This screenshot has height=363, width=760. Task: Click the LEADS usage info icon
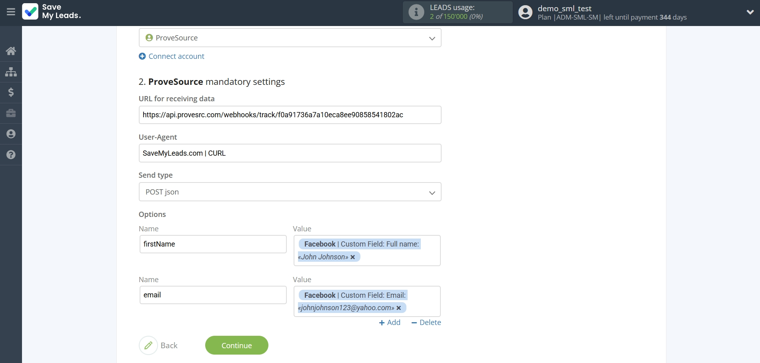point(416,12)
